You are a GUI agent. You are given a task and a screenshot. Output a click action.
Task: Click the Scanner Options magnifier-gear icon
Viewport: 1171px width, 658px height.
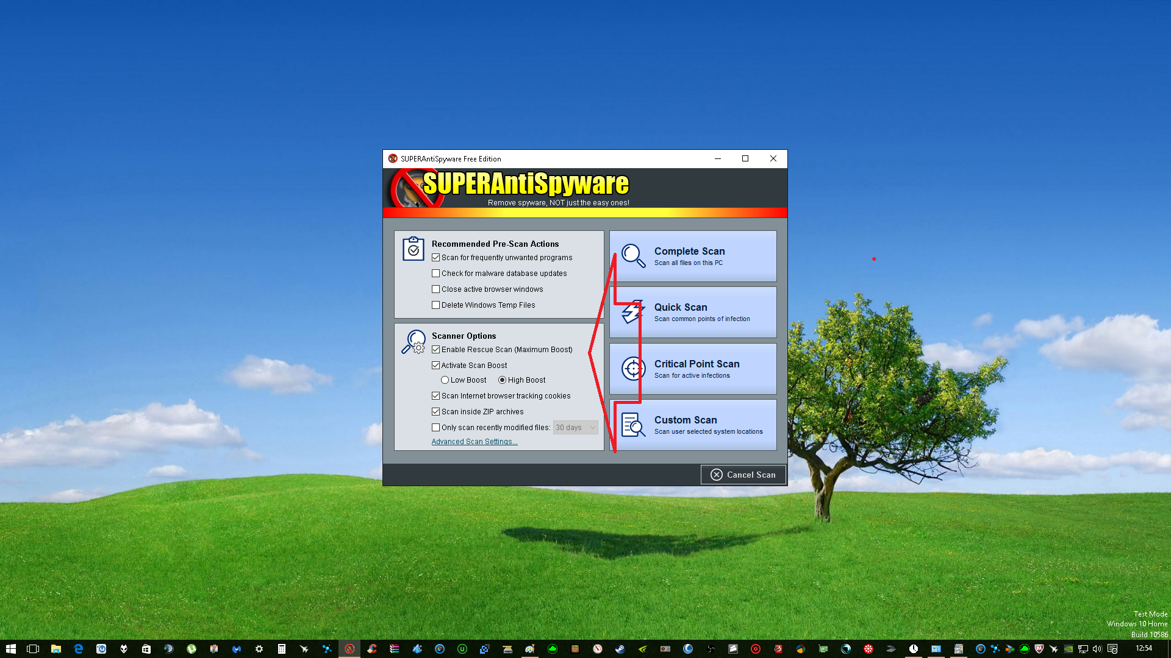(413, 342)
